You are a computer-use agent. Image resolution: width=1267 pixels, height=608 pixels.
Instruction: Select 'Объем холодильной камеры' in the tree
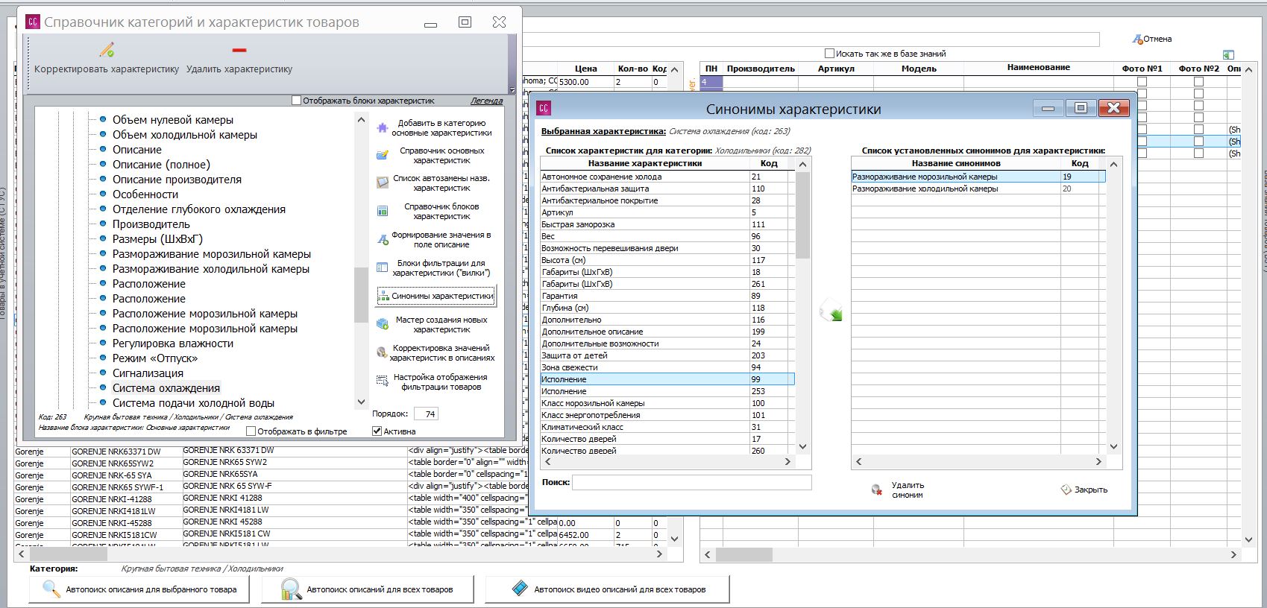point(185,135)
